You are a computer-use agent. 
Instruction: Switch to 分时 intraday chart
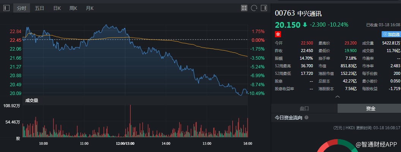point(22,8)
